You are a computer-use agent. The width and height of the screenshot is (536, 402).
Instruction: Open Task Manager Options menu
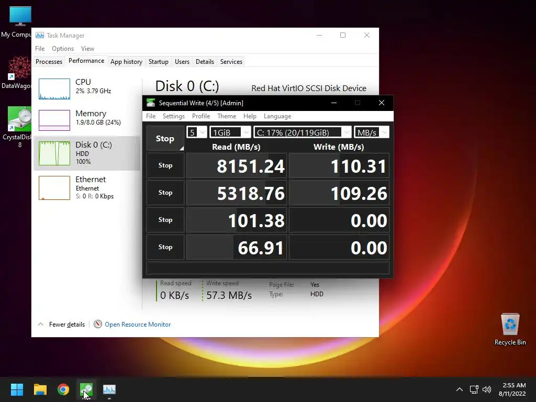[x=63, y=49]
